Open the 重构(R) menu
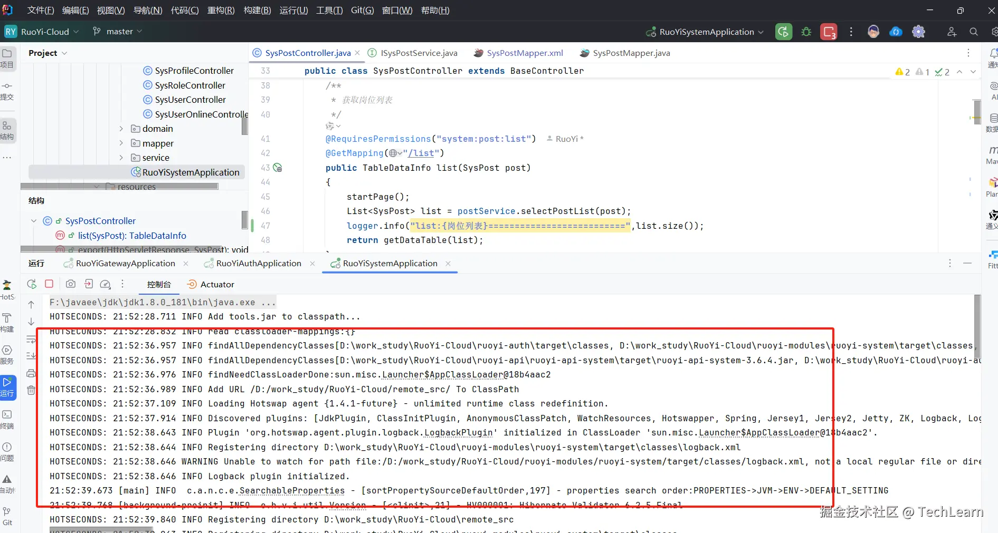 pyautogui.click(x=221, y=11)
